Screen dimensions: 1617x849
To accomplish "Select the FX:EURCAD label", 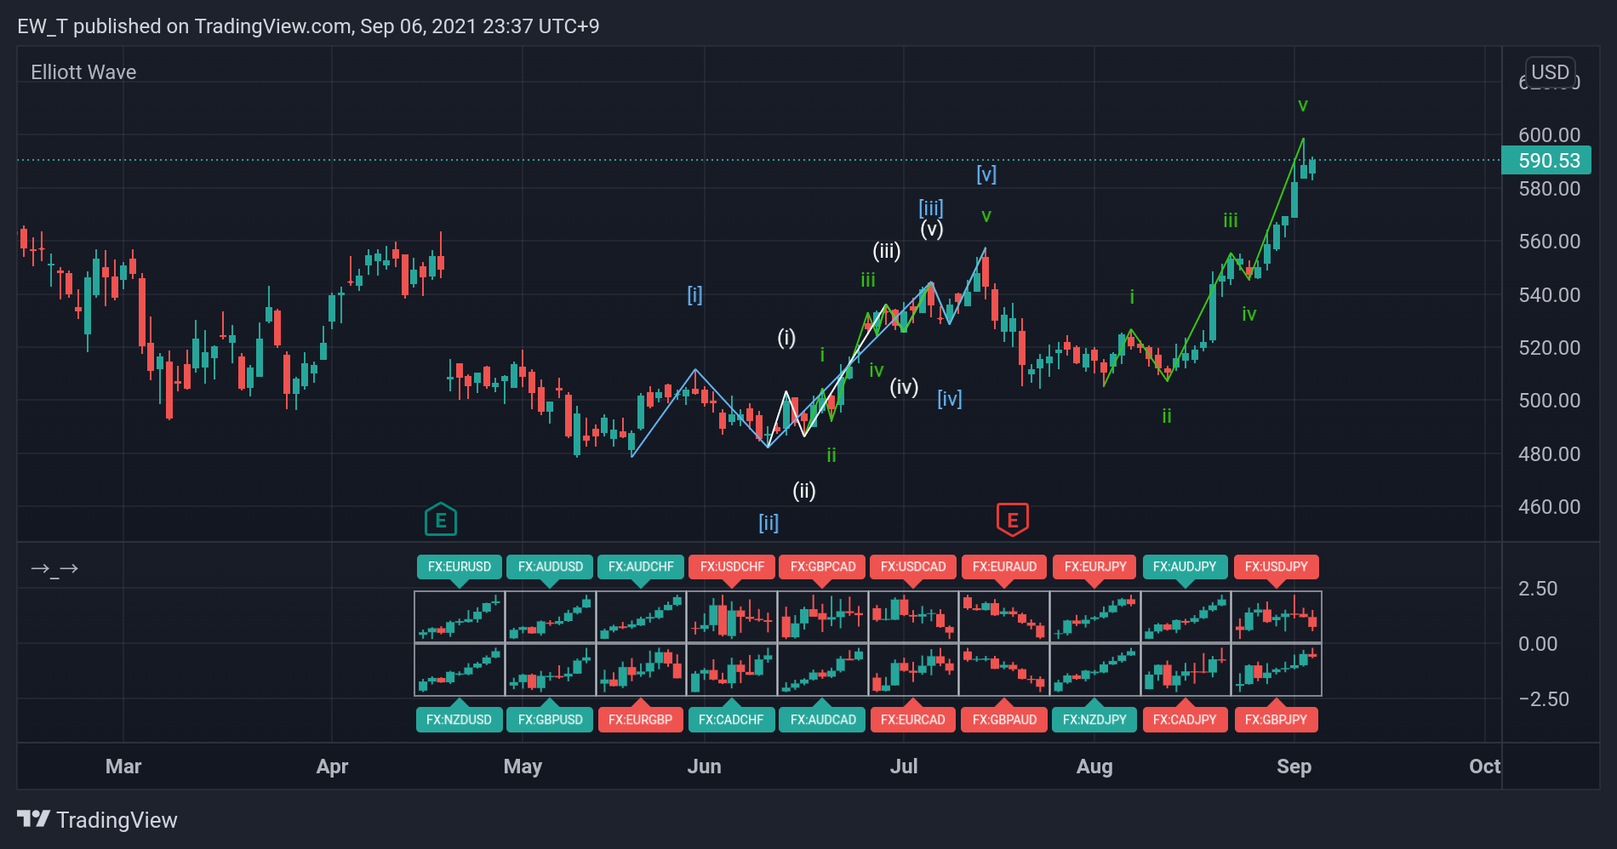I will click(x=912, y=720).
